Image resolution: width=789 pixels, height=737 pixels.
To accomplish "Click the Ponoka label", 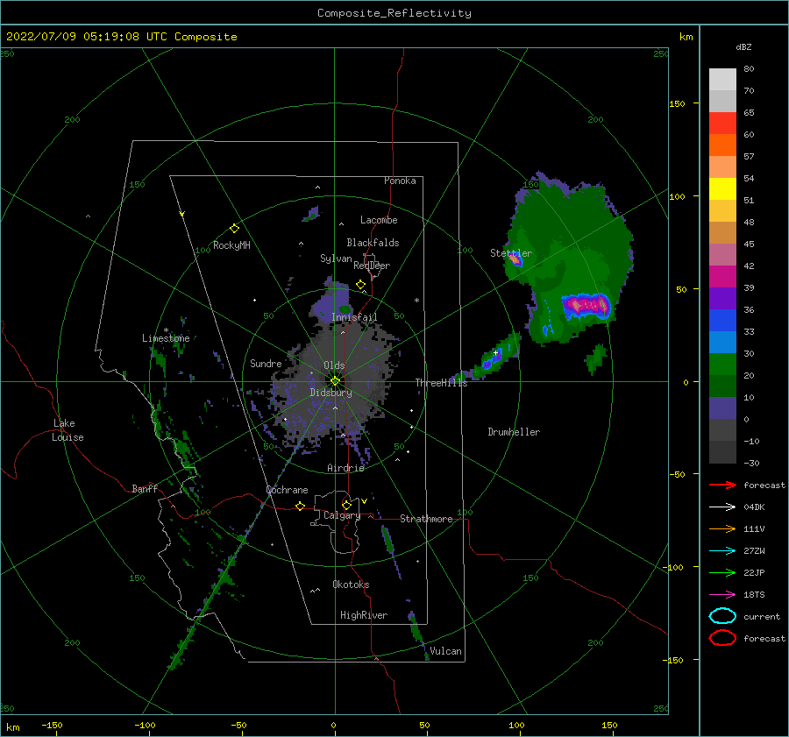I will tap(400, 181).
